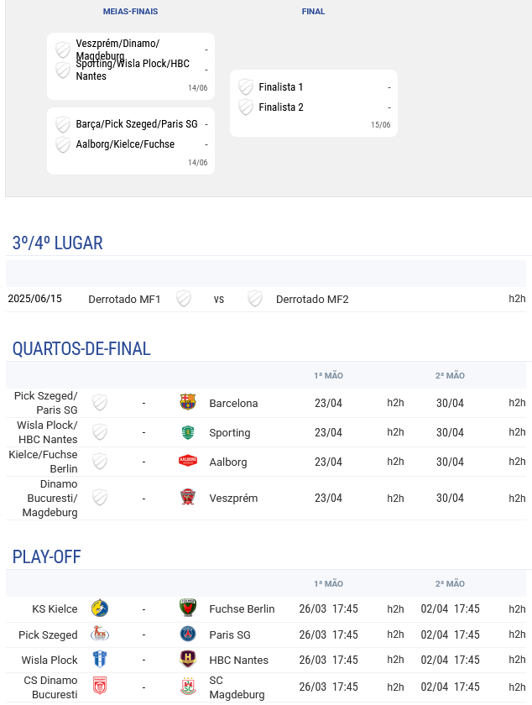Image resolution: width=532 pixels, height=705 pixels.
Task: Open the Paris SG club badge
Action: pyautogui.click(x=187, y=634)
